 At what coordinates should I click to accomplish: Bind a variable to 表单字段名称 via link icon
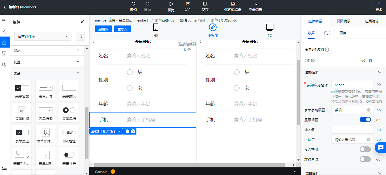378,84
